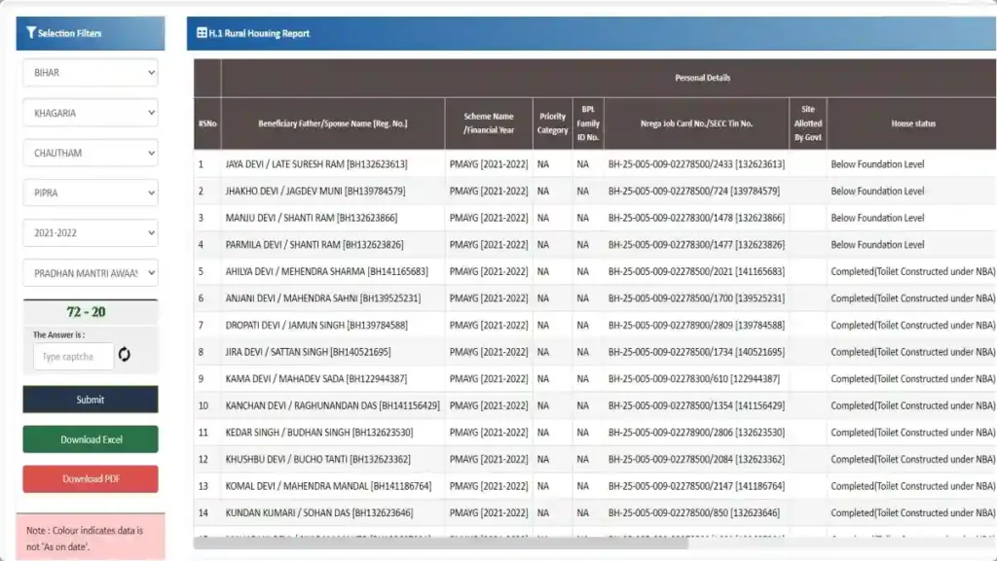Viewport: 997px width, 561px height.
Task: Click the Site Allotted By Govt header
Action: click(x=807, y=123)
